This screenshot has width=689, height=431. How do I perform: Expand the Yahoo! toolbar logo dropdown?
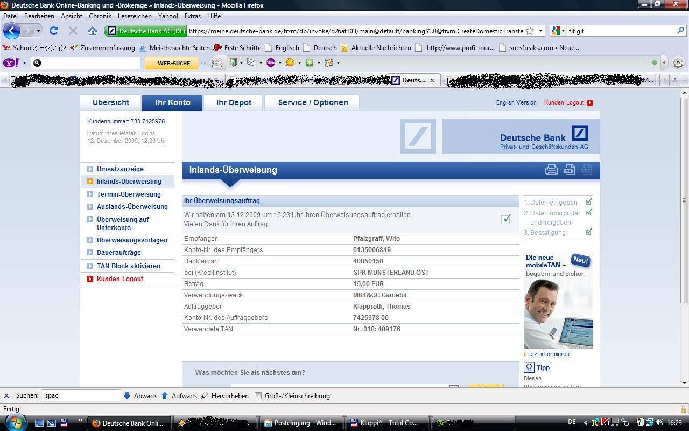24,63
